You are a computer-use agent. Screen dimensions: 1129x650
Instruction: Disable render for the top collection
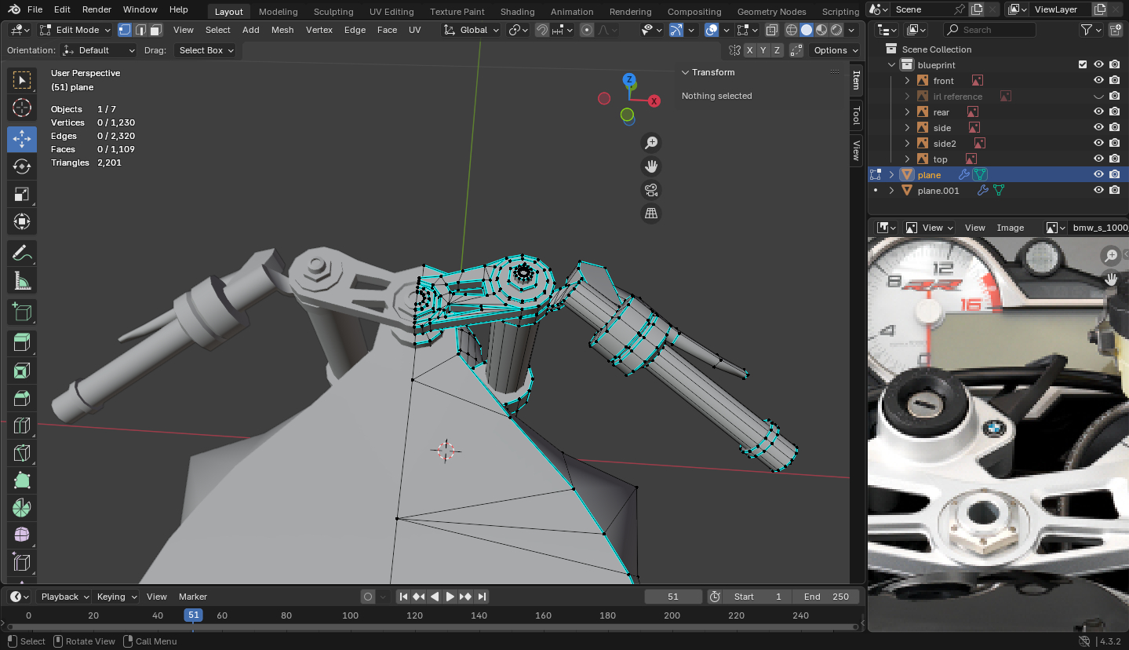coord(1114,159)
